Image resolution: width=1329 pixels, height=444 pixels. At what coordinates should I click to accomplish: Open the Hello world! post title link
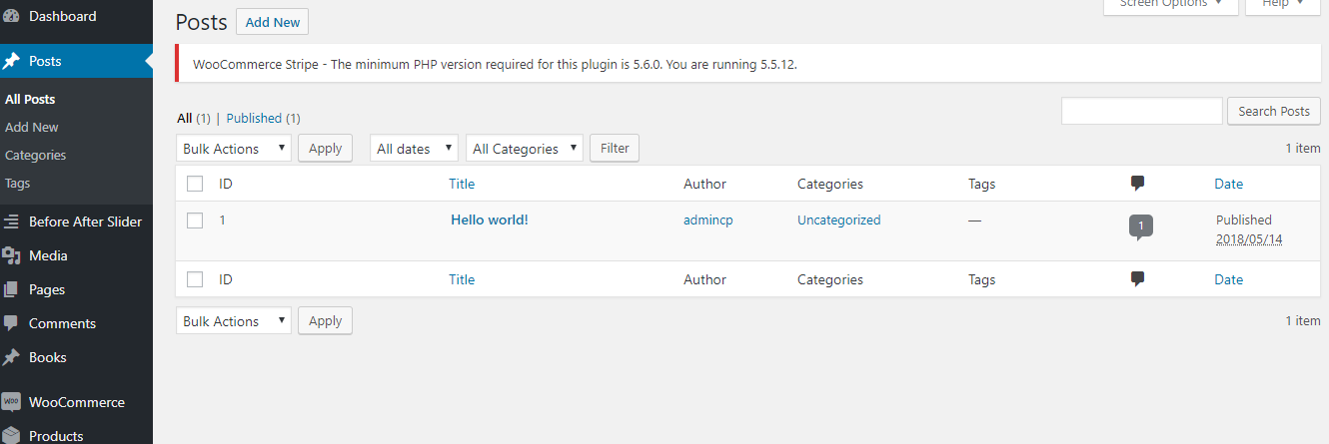point(490,221)
